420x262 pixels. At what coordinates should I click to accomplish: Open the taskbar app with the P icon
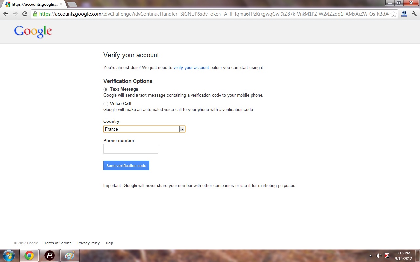[50, 255]
